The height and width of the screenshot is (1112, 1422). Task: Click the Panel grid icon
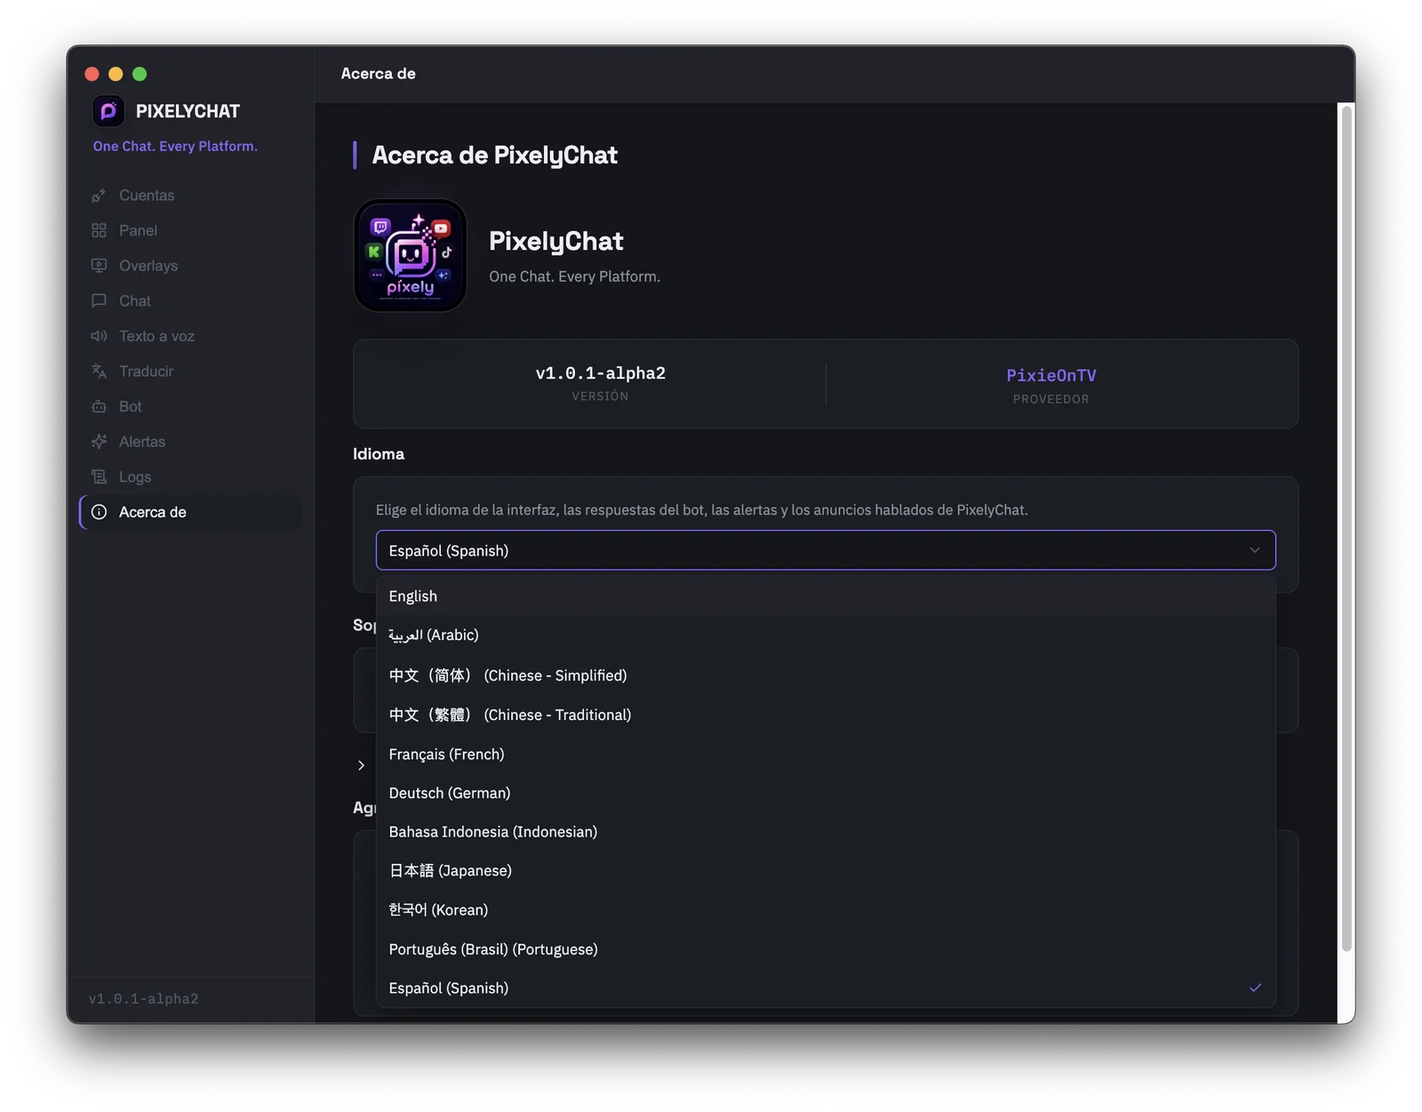tap(99, 230)
